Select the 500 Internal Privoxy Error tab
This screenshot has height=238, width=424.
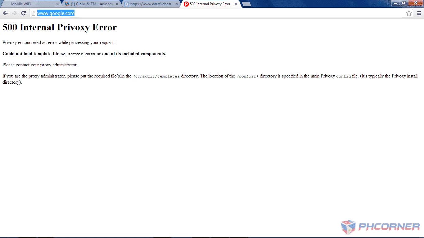[x=210, y=4]
